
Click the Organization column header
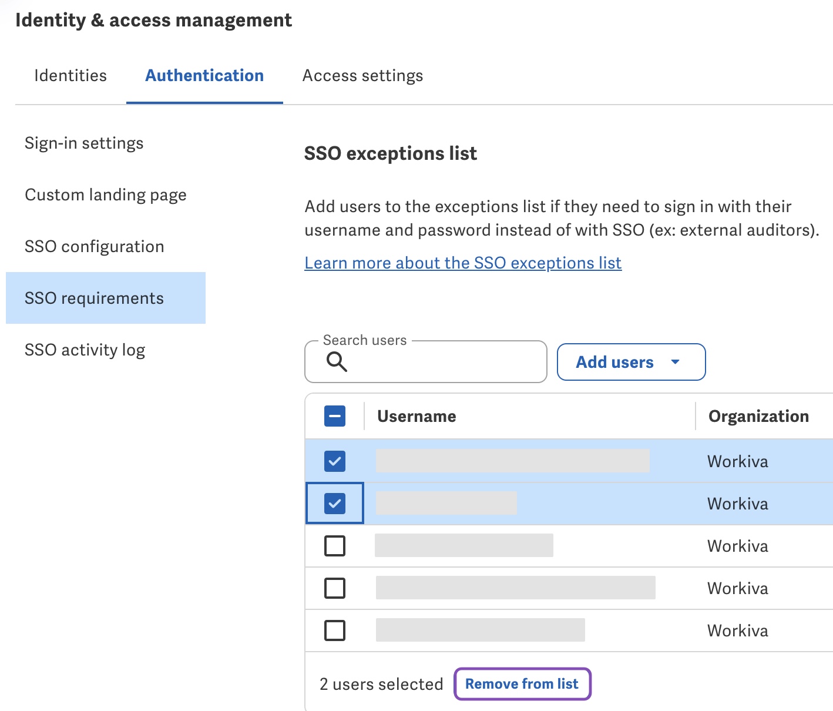coord(758,416)
